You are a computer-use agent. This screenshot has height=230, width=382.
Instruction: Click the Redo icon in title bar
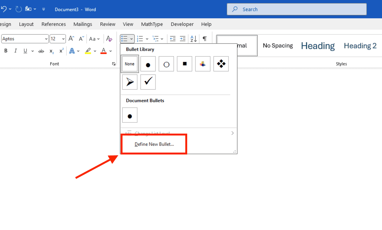pos(19,9)
